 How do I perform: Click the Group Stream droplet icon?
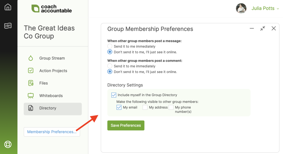tap(31, 58)
